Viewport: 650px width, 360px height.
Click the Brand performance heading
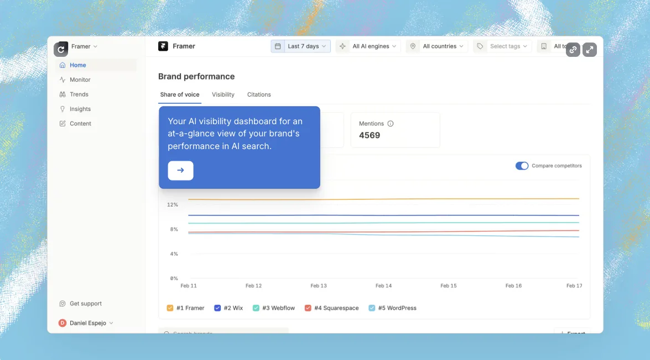(x=196, y=77)
